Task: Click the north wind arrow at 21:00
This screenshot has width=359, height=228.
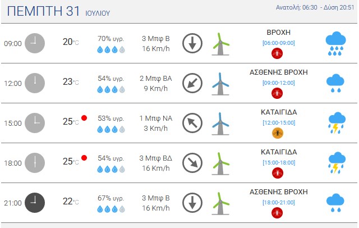Action: [x=192, y=203]
